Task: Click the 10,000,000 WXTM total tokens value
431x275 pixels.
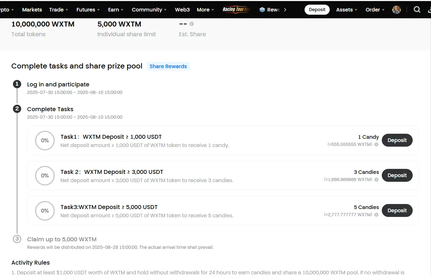Action: coord(43,24)
